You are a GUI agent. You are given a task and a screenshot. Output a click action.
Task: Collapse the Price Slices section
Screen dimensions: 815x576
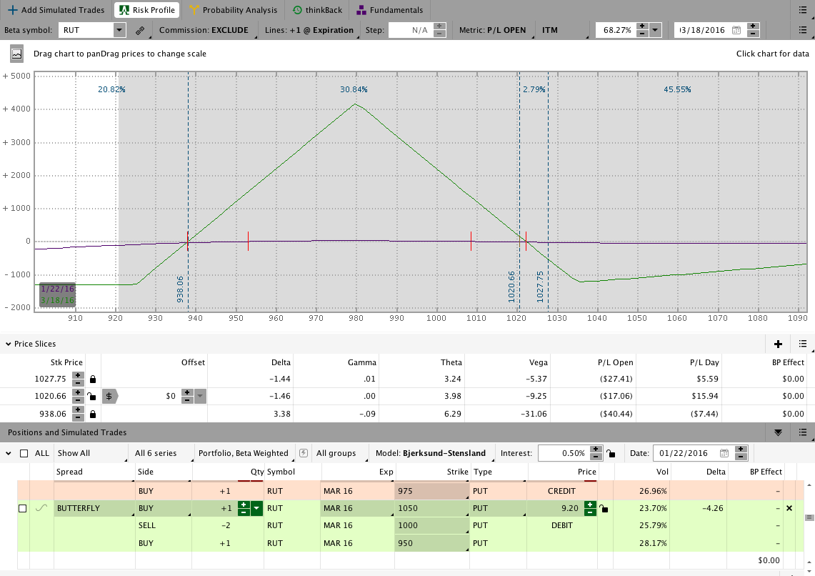[8, 344]
